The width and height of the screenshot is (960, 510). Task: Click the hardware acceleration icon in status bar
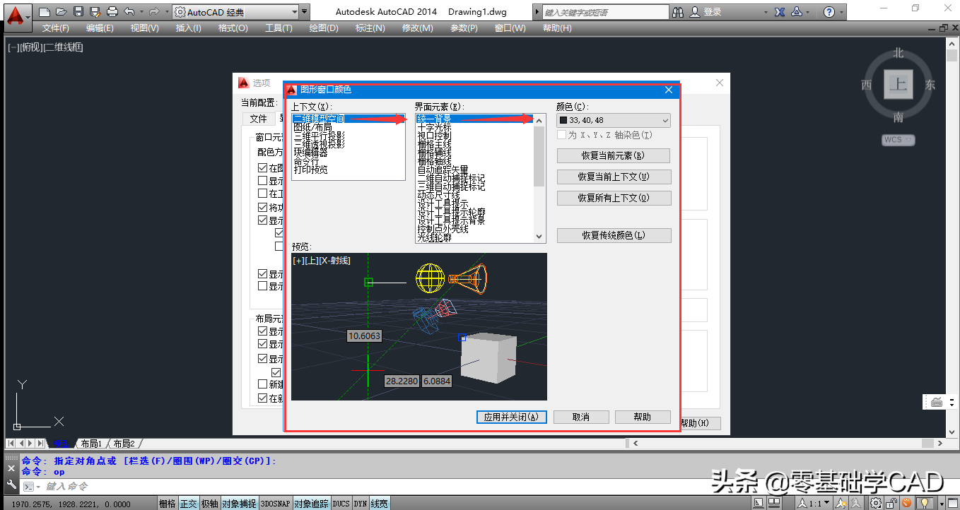point(907,503)
